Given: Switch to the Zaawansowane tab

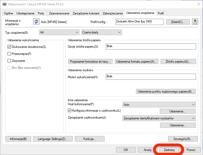Looking at the screenshot, I should click(x=59, y=13).
